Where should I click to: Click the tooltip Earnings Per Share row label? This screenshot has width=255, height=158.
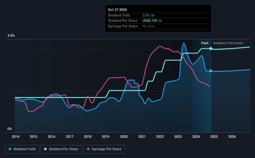[x=123, y=26]
